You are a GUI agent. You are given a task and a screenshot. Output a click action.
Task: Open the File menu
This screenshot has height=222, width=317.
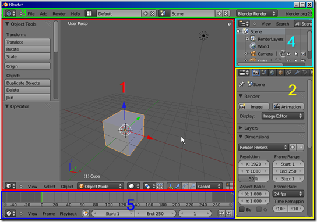coord(31,13)
